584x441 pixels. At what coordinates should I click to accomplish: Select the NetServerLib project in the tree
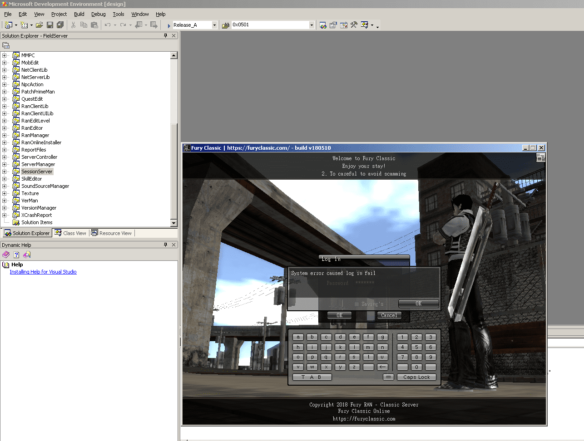coord(35,77)
